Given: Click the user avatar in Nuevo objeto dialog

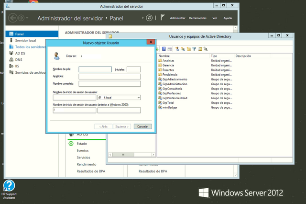Looking at the screenshot, I should [x=56, y=56].
